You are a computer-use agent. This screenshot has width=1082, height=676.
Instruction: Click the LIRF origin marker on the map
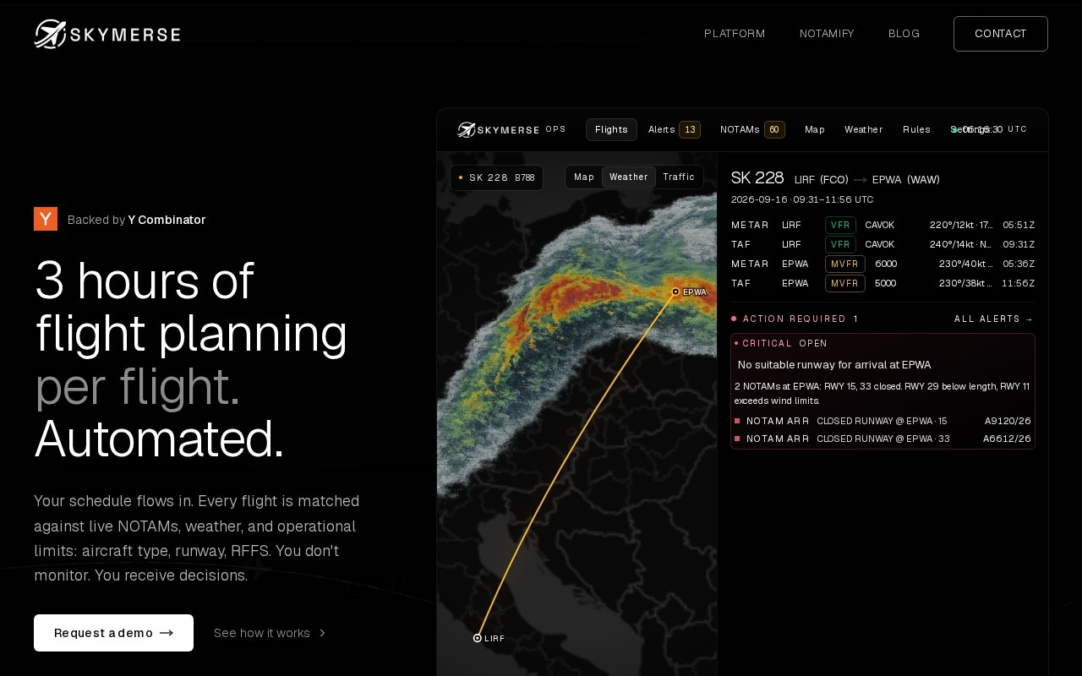click(x=478, y=638)
